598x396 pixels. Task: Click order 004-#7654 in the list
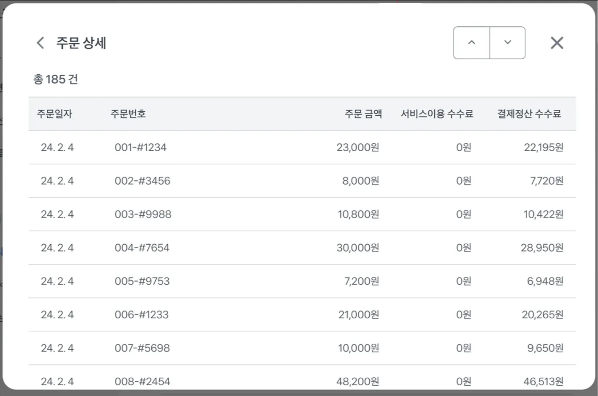click(142, 248)
